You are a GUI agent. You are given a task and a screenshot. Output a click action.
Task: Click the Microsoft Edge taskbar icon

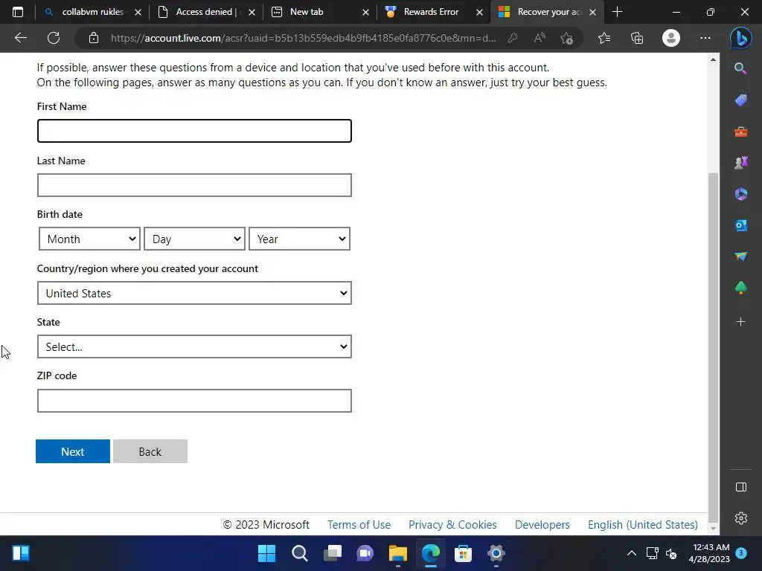[x=431, y=553]
